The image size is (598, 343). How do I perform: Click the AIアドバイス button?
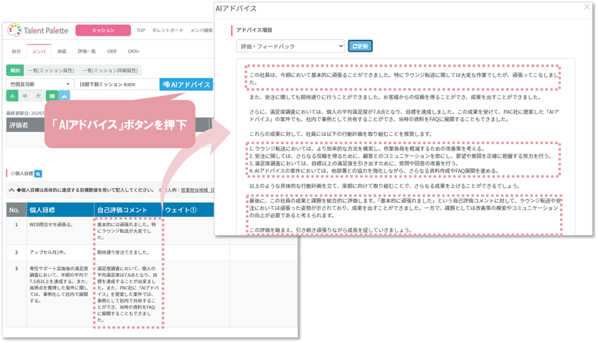[186, 84]
